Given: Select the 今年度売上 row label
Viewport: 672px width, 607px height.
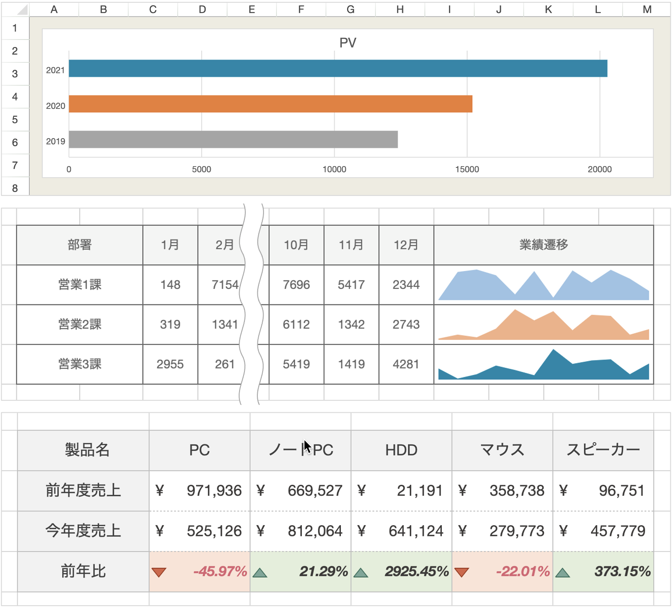Looking at the screenshot, I should (83, 531).
